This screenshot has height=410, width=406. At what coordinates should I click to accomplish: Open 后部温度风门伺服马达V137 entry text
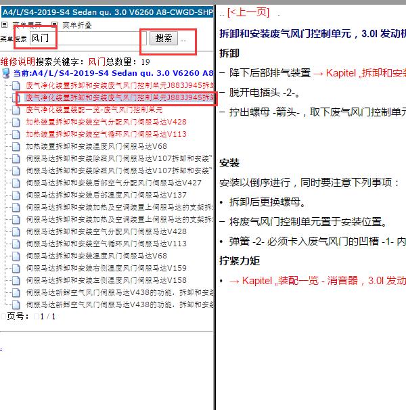[x=106, y=195]
